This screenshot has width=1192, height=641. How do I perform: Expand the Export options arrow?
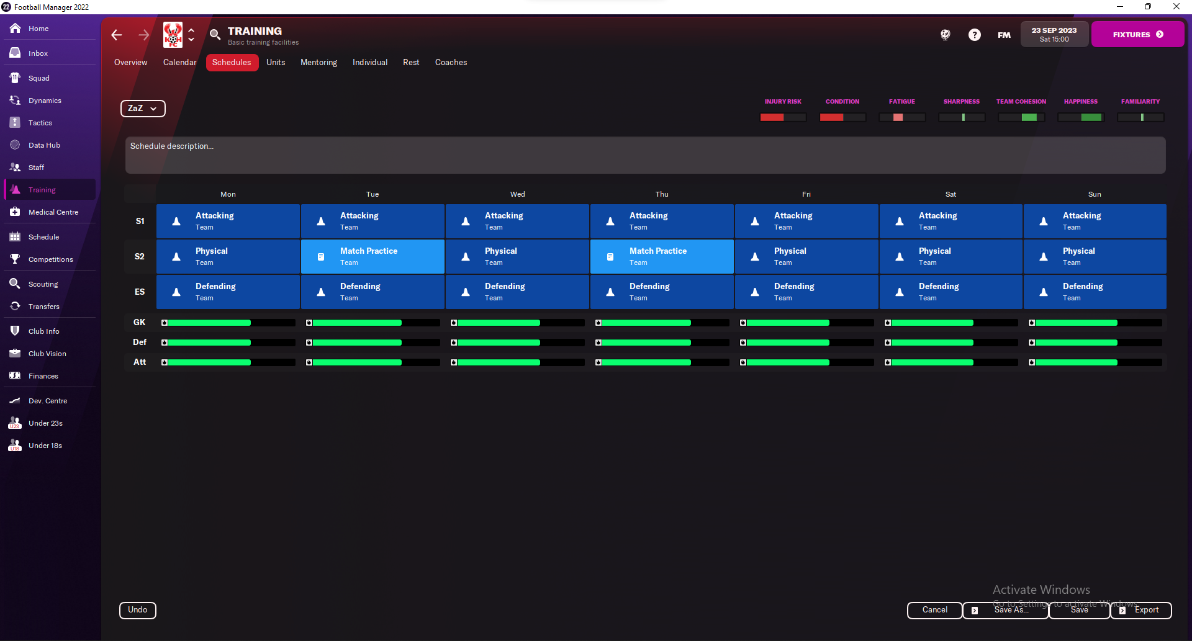(x=1122, y=611)
